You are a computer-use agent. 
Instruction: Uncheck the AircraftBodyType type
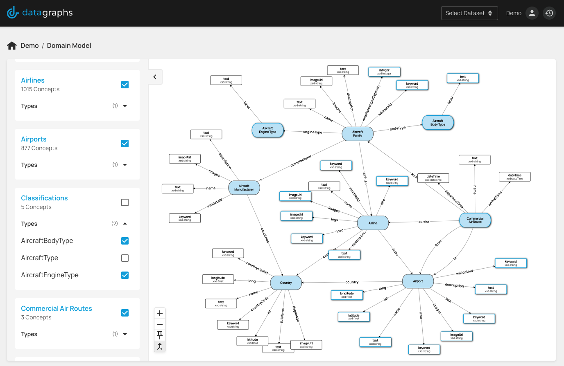click(125, 241)
